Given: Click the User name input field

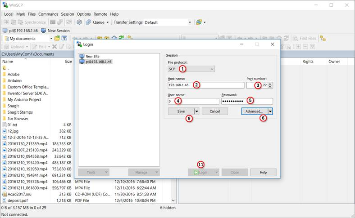Looking at the screenshot, I should [193, 101].
